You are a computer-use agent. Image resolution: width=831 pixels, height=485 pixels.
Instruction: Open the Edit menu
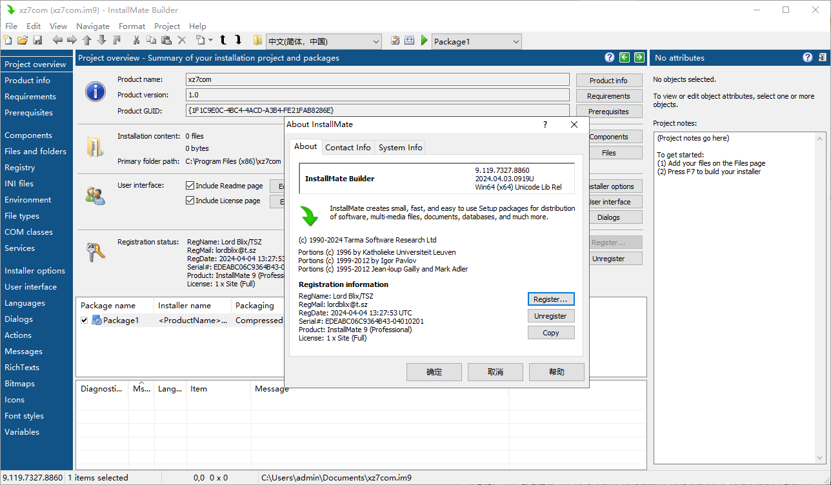[34, 26]
